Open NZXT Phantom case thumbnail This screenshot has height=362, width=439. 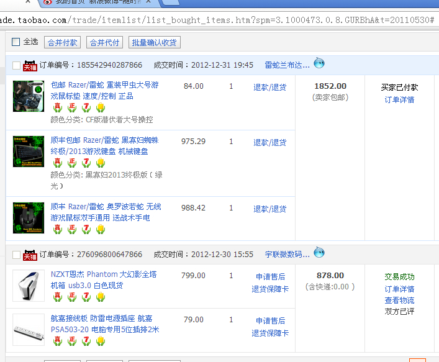click(x=29, y=286)
